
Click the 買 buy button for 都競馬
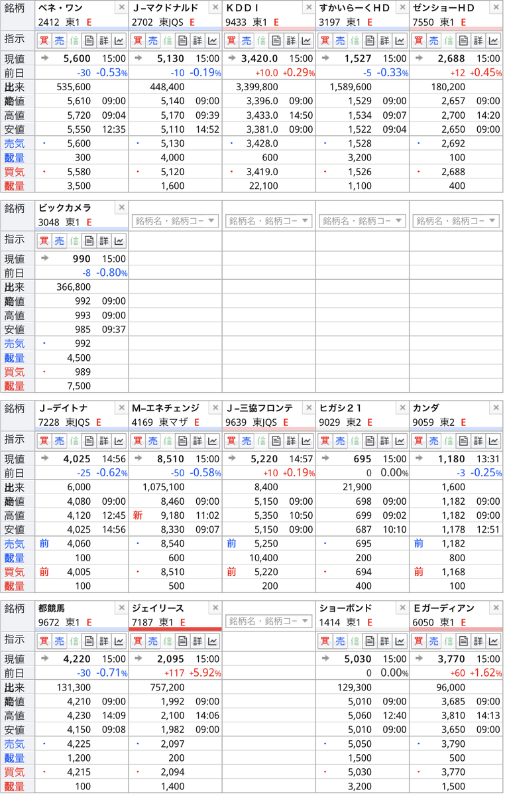point(44,641)
